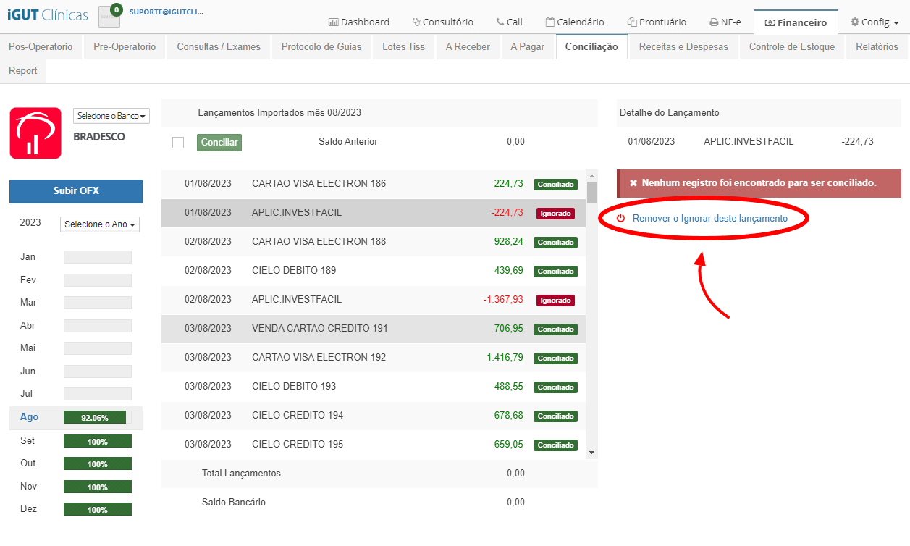910x546 pixels.
Task: Open the Consultório section
Action: [x=442, y=22]
